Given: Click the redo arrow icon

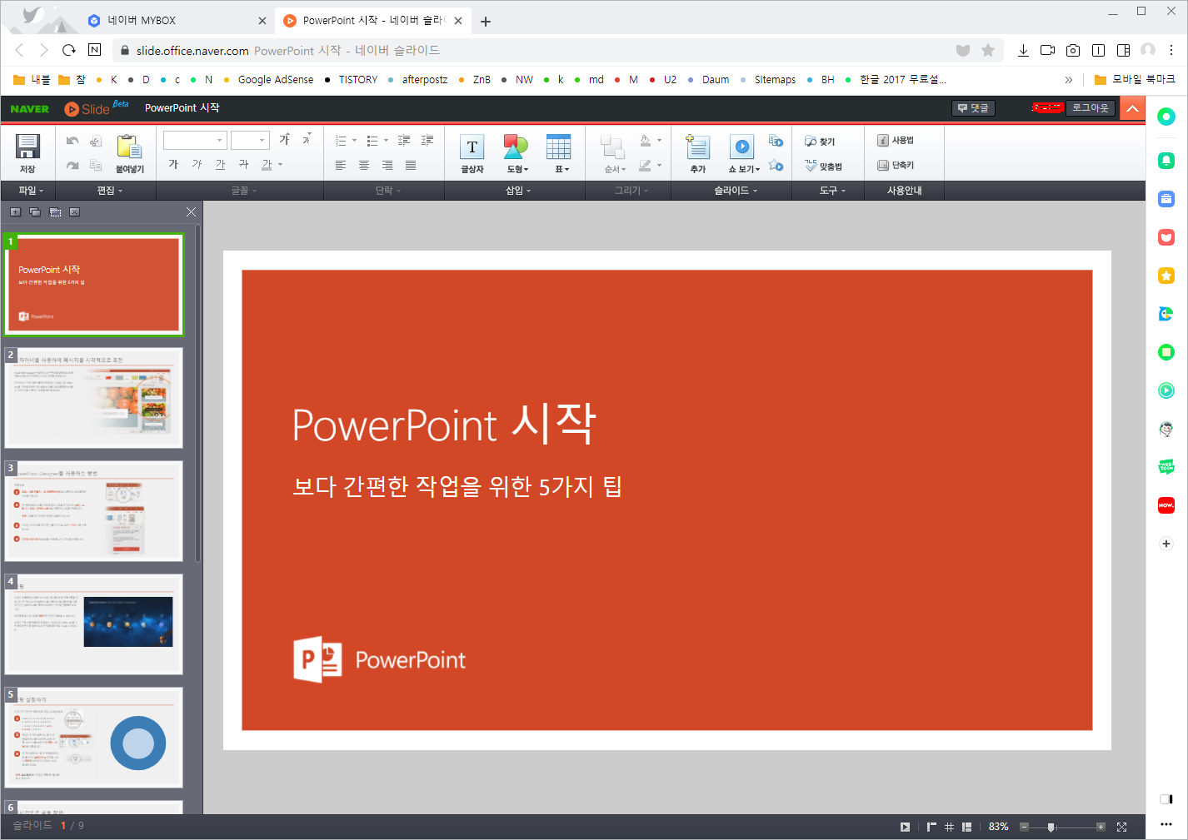Looking at the screenshot, I should tap(72, 165).
